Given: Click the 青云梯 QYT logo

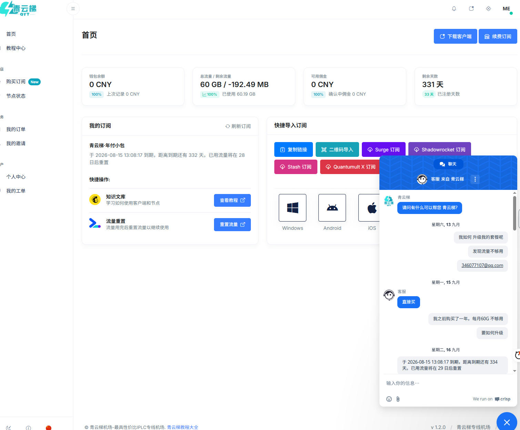Looking at the screenshot, I should coord(18,9).
